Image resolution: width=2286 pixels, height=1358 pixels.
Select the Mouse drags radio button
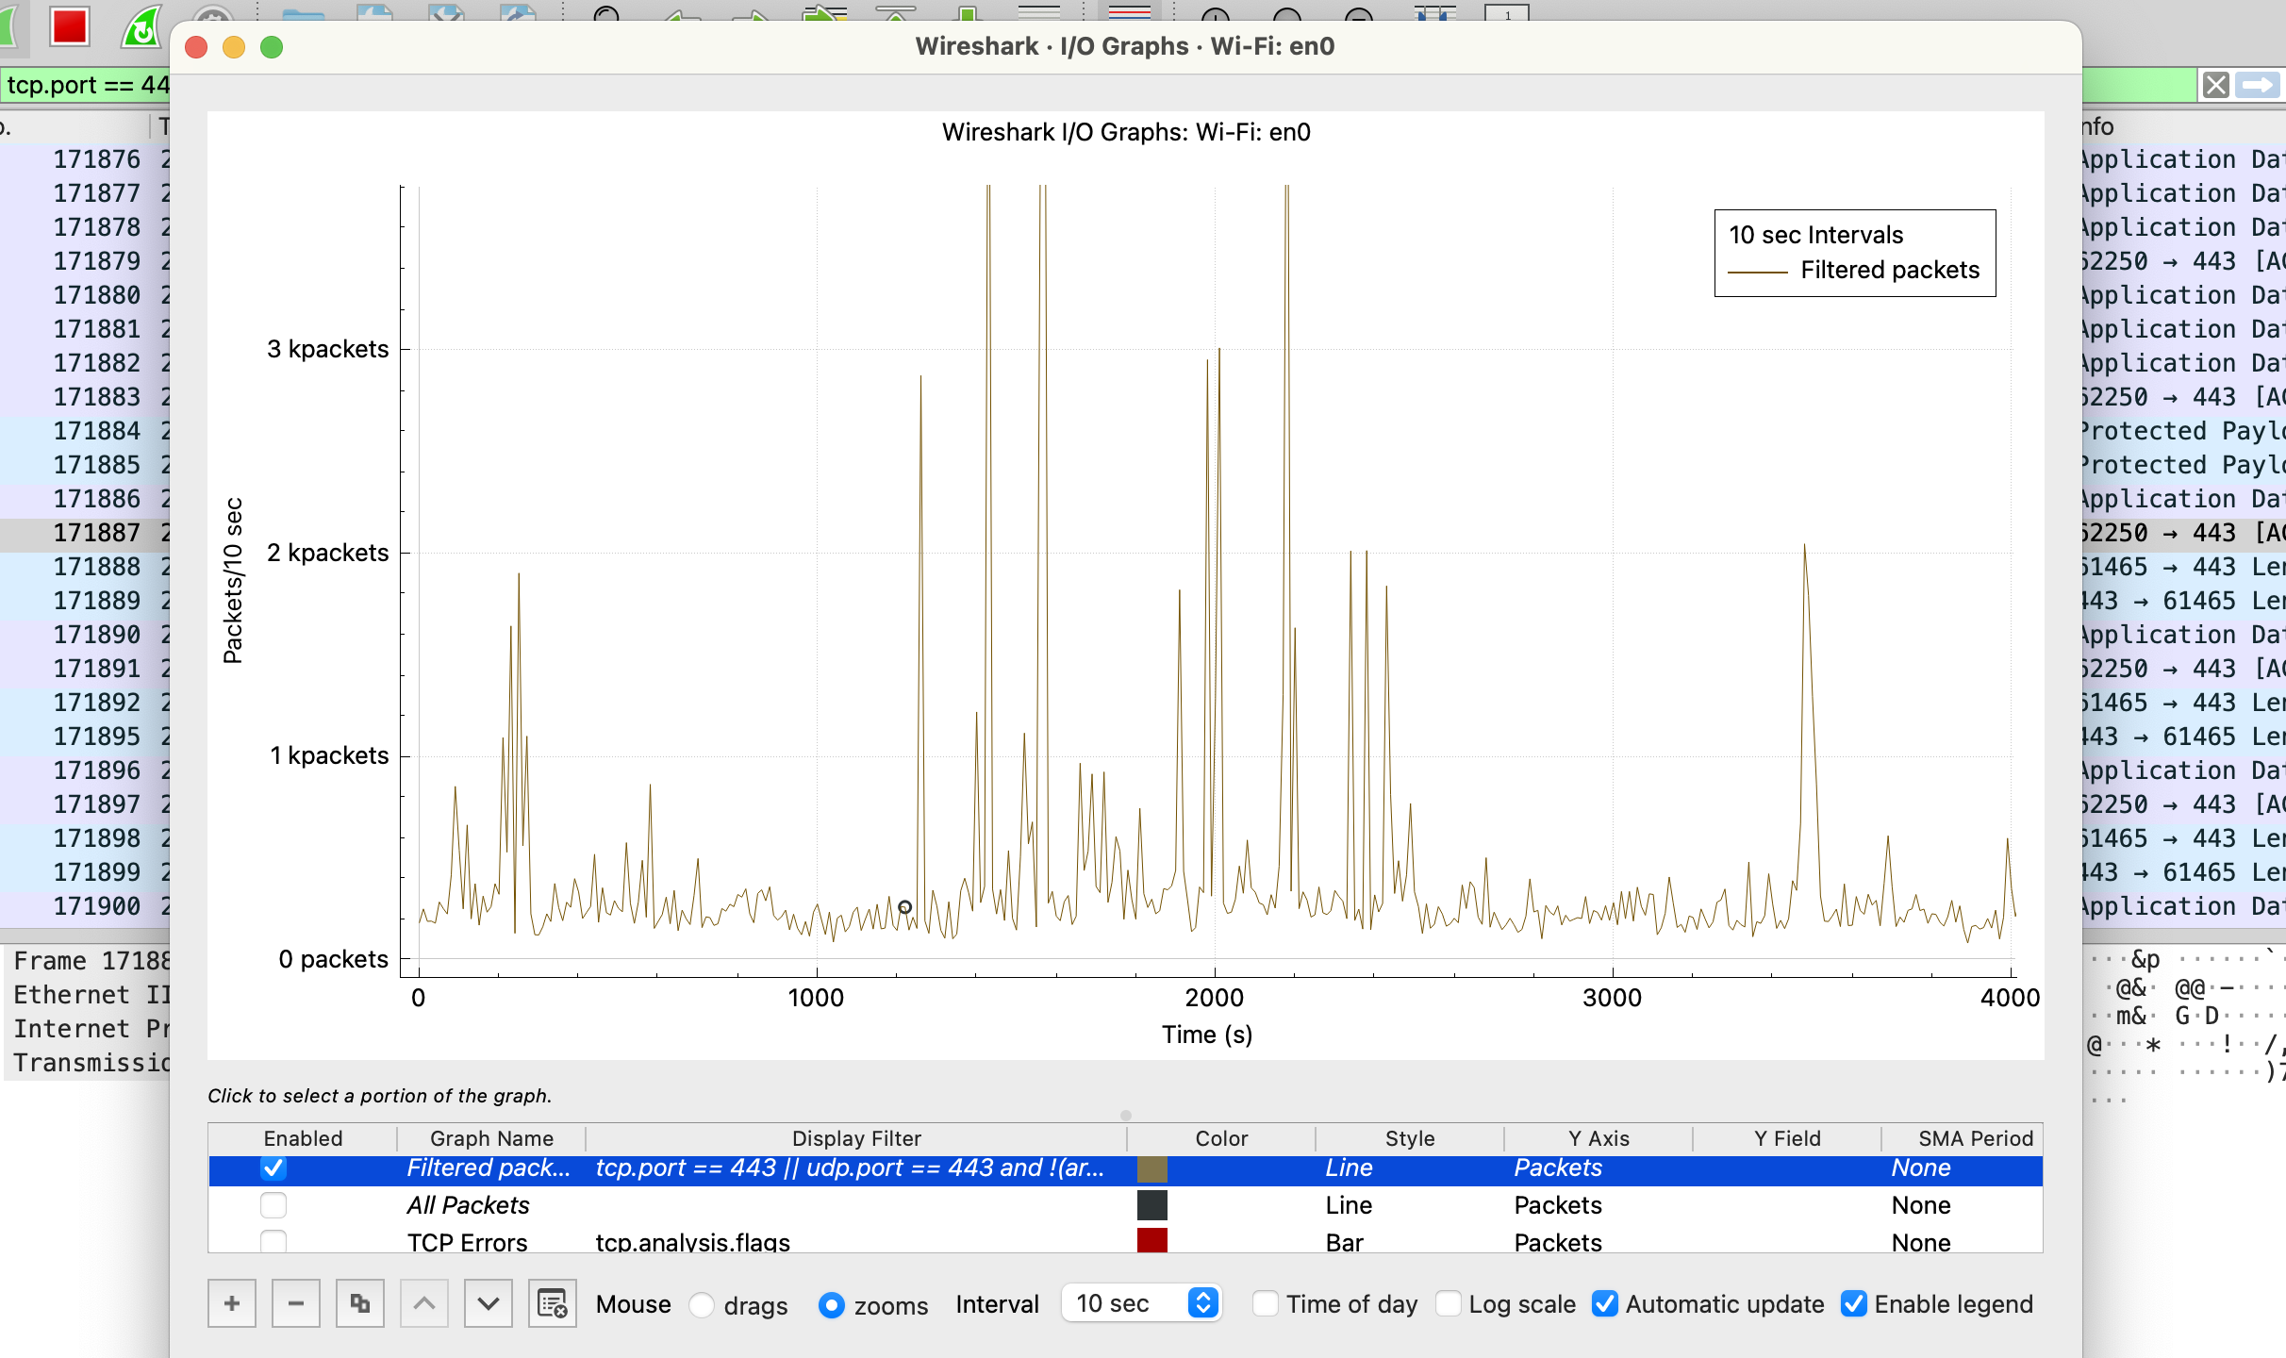(x=702, y=1304)
